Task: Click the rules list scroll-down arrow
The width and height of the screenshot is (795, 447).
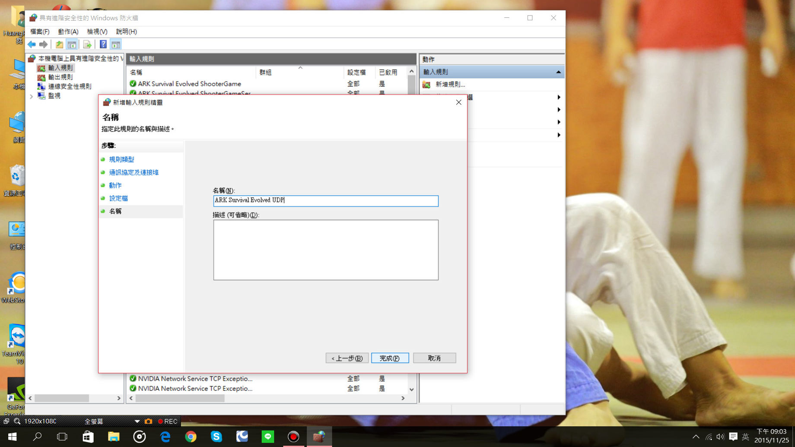Action: [x=411, y=390]
